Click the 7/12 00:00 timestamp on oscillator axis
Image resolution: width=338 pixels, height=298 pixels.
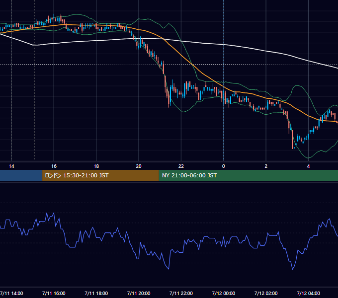coord(224,293)
